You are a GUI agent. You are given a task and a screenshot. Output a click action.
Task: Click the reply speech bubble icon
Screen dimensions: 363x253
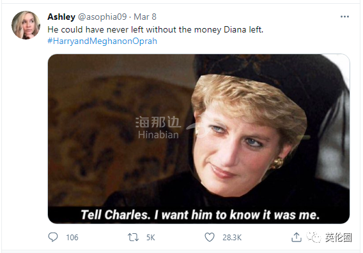tap(53, 237)
